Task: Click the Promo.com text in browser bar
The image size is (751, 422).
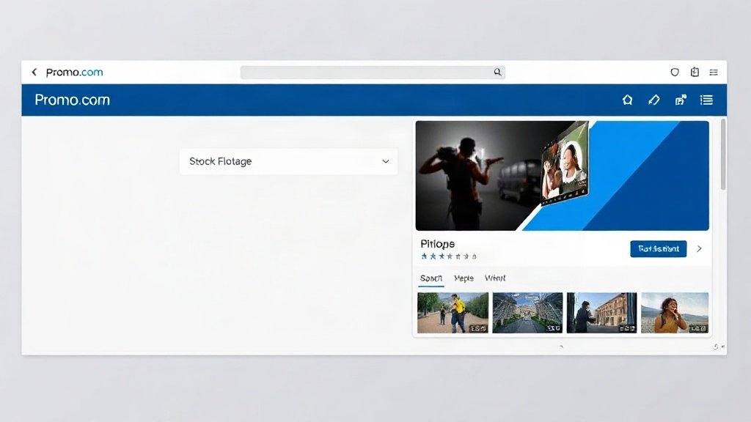Action: (74, 73)
